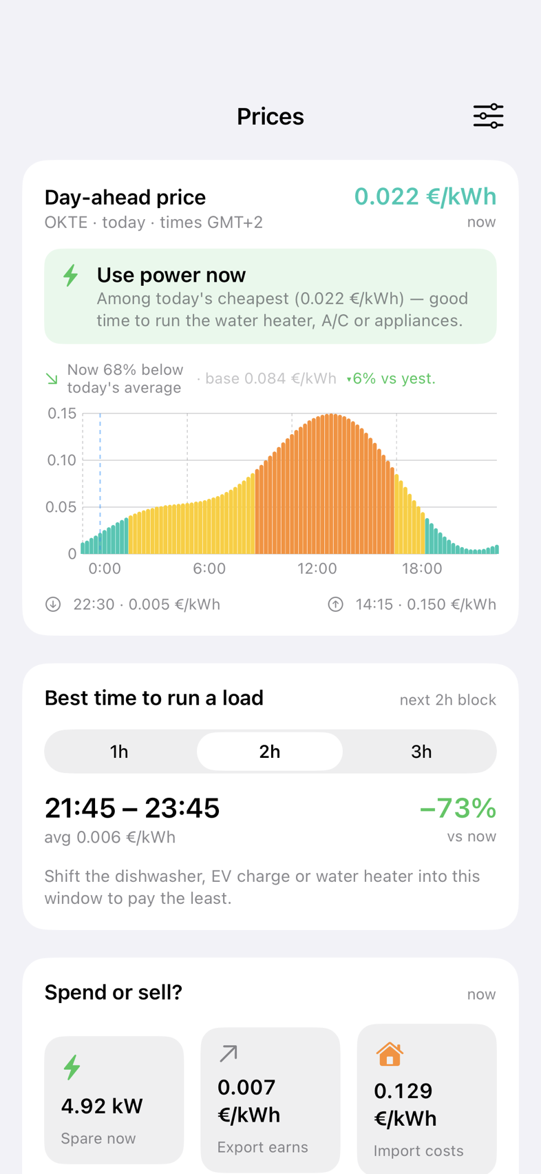
Task: Select the 1h load duration segment
Action: point(120,751)
